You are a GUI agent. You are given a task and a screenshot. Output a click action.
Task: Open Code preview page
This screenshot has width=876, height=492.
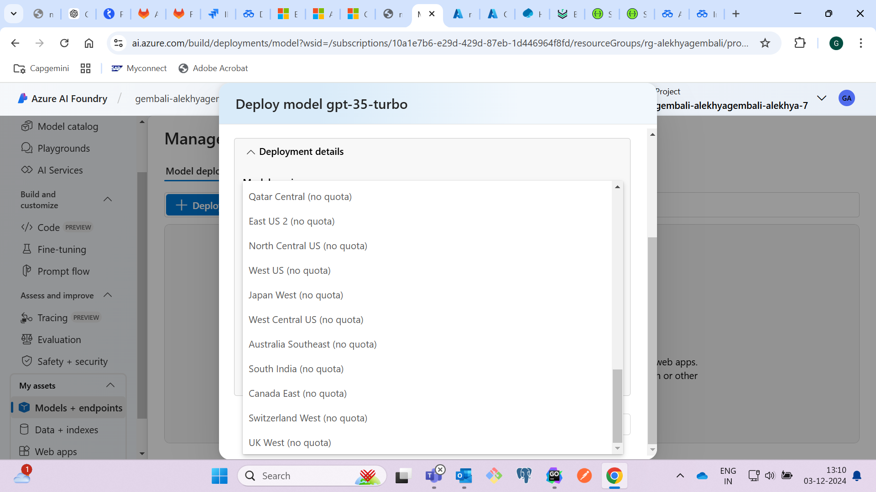[x=57, y=227]
